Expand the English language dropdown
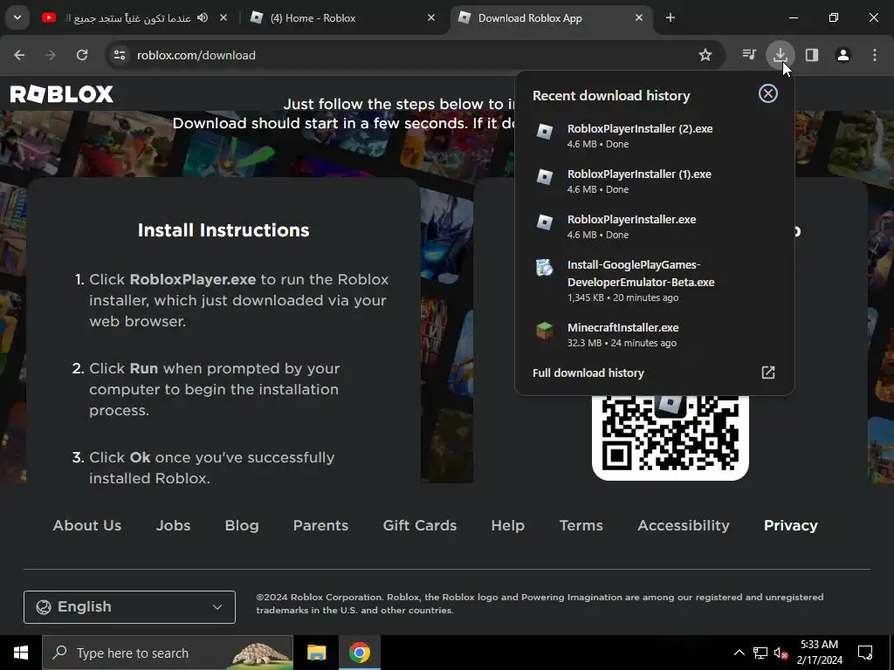The image size is (894, 670). coord(129,607)
